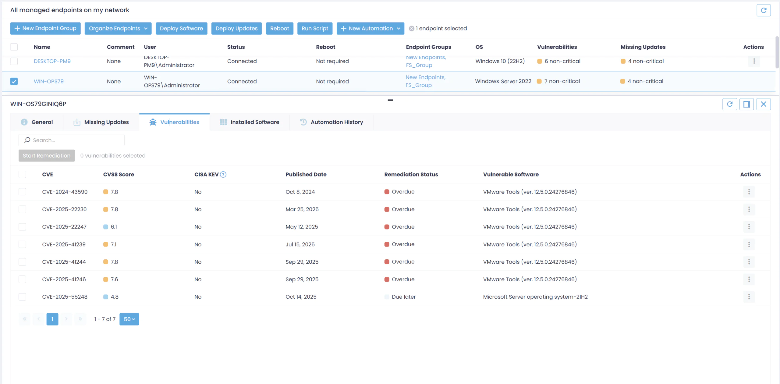Uncheck the WIN-OPS79 row checkbox

pyautogui.click(x=14, y=81)
